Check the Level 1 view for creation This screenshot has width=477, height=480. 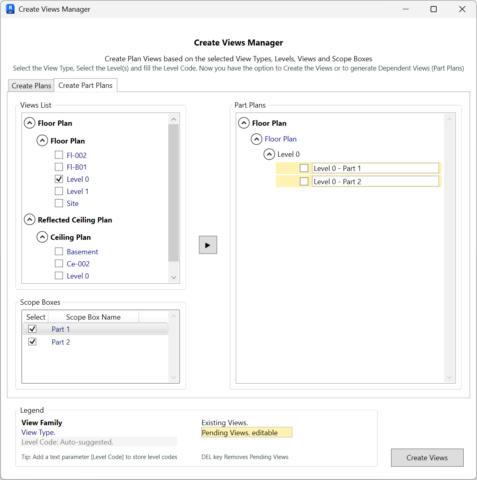[x=59, y=191]
